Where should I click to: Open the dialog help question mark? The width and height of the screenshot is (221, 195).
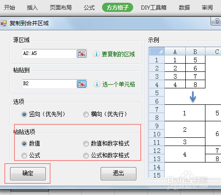[217, 21]
